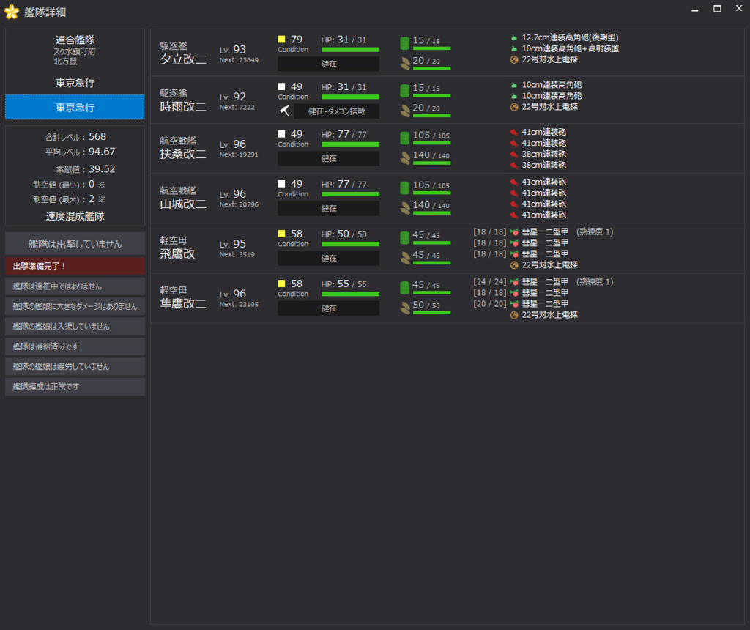Minimize the 艦隊詳細 window
Viewport: 750px width, 630px height.
coord(695,9)
